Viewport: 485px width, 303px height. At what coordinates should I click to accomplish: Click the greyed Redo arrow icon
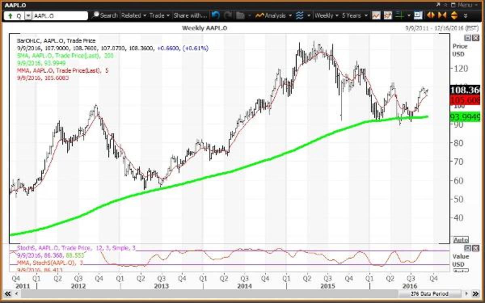[x=228, y=16]
